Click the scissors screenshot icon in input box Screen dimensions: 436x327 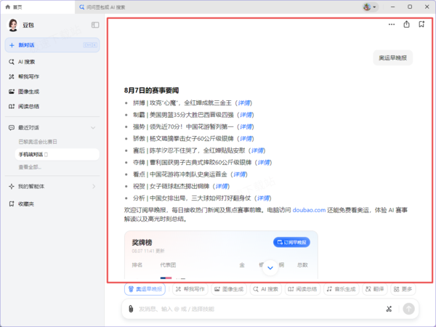(x=389, y=309)
